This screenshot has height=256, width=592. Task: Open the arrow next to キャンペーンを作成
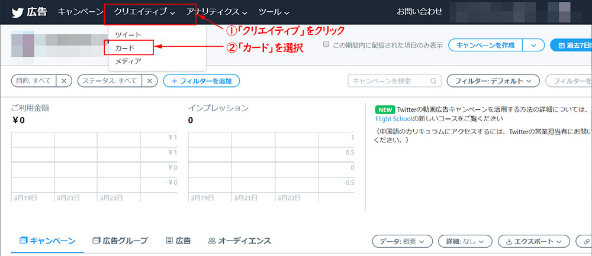533,46
